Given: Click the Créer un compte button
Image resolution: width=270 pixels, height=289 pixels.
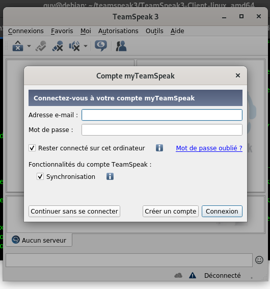Looking at the screenshot, I should click(171, 211).
